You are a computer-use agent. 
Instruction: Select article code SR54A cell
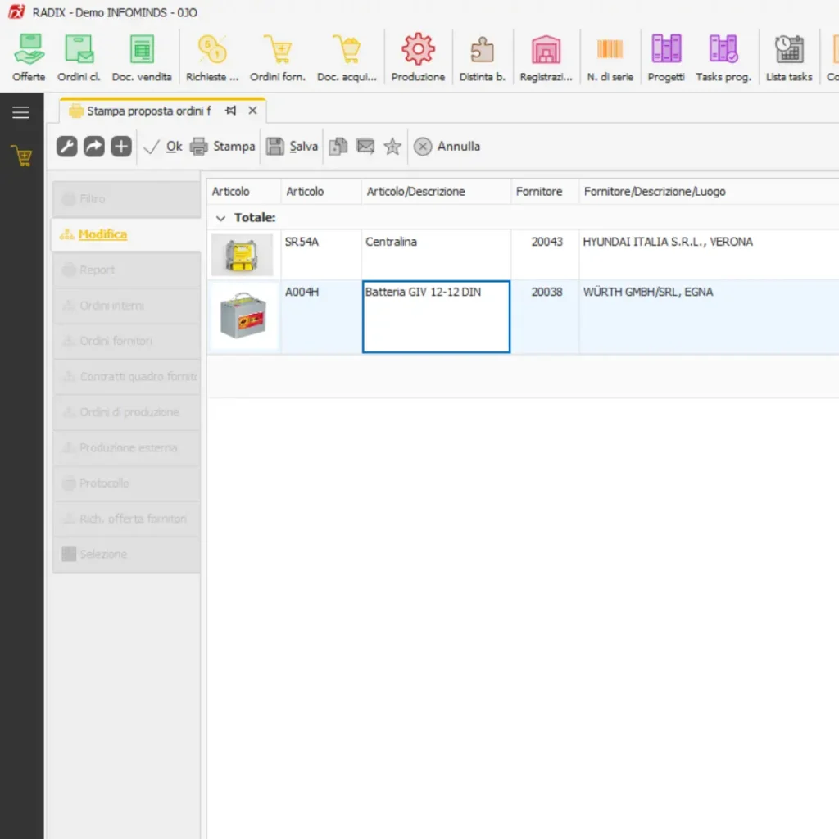click(x=320, y=255)
